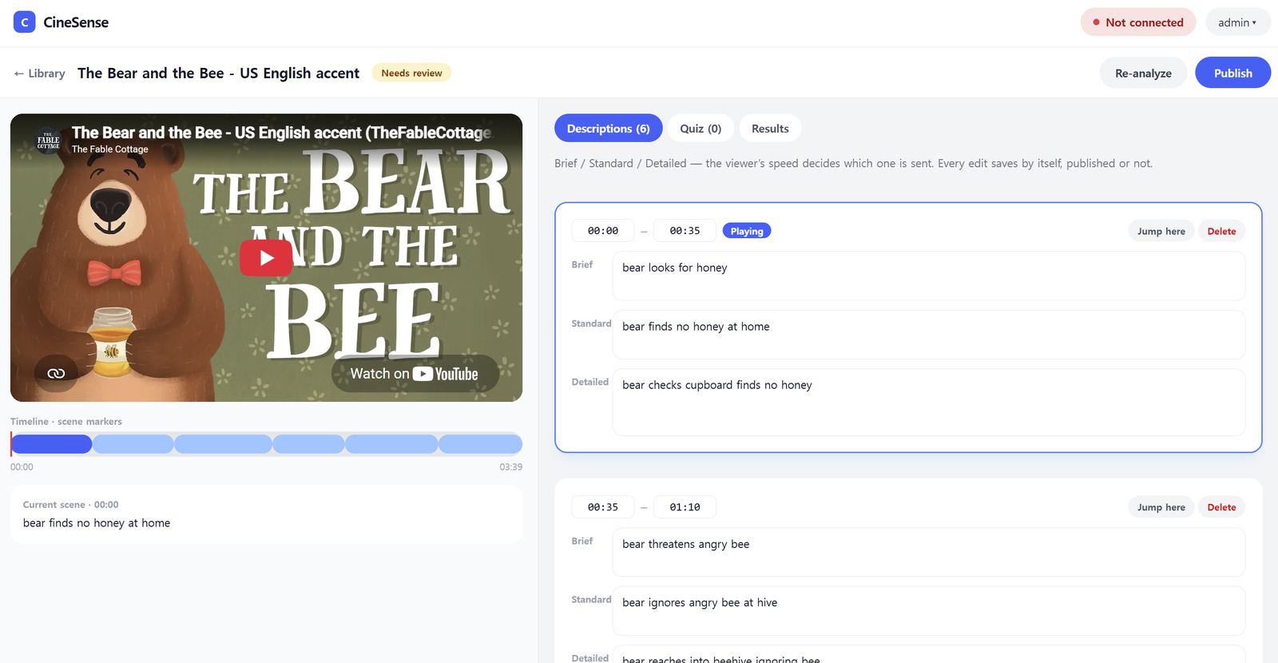1278x663 pixels.
Task: Edit Brief text 'bear looks for honey'
Action: 929,276
